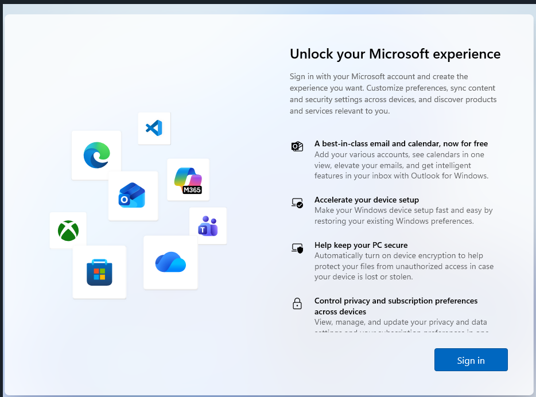The image size is (536, 397).
Task: Select 'A best-in-class email and calendar' title
Action: coord(401,143)
